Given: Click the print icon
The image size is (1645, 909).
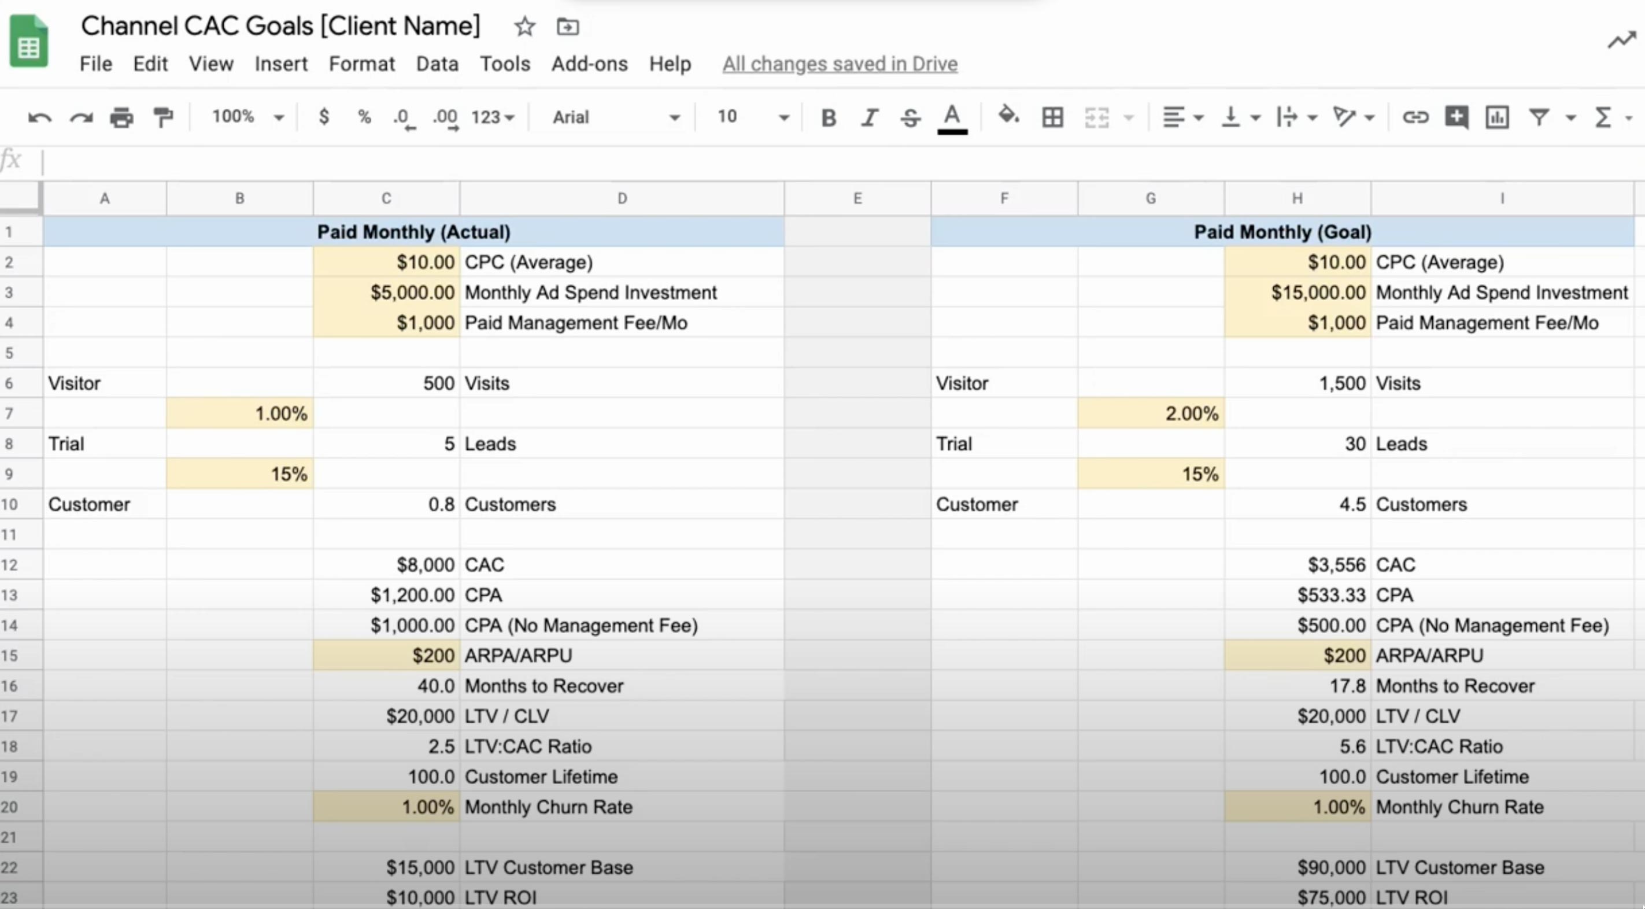Looking at the screenshot, I should pos(121,117).
